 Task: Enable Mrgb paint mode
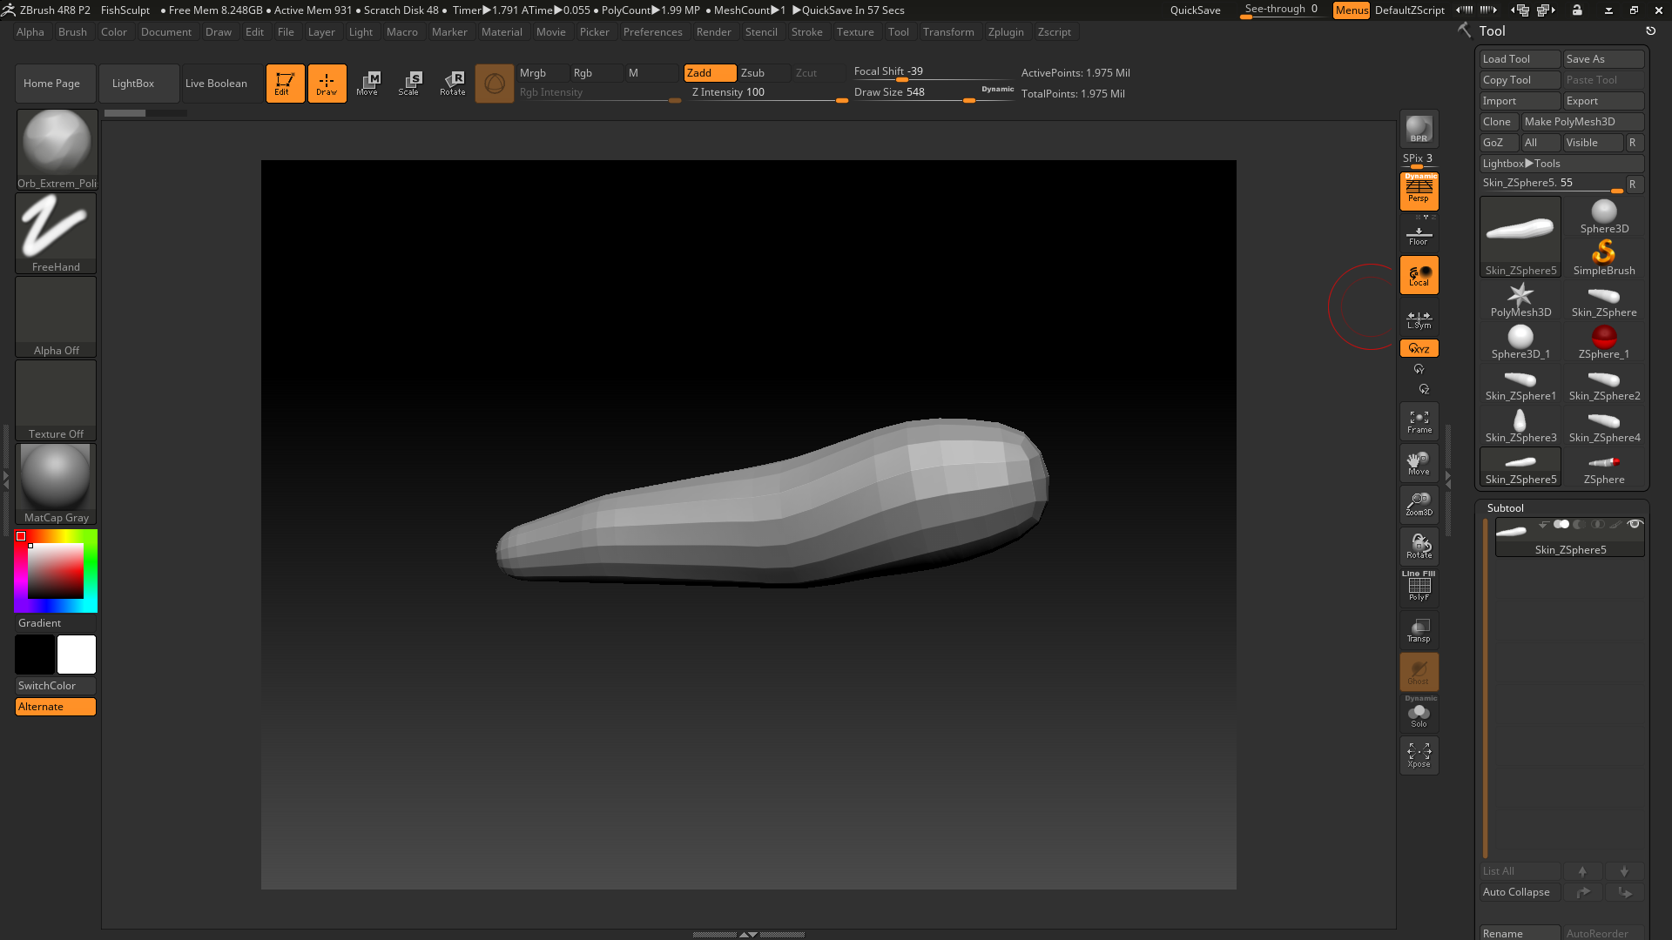click(543, 73)
